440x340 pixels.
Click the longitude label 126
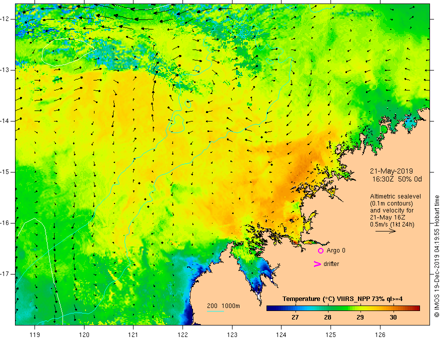(x=380, y=334)
